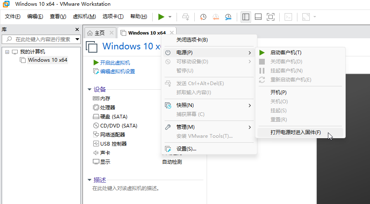Click the send Ctrl+Alt+Del toolbar icon

(x=186, y=17)
